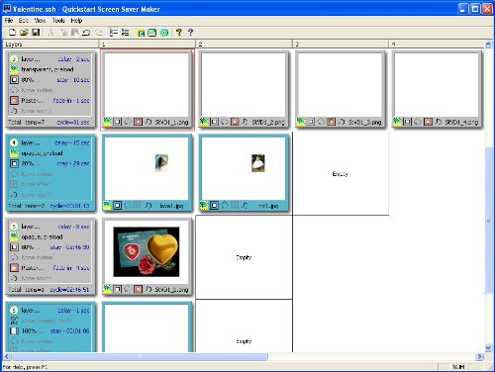495x372 pixels.
Task: Click the vertical scrollbar up arrow
Action: (x=488, y=44)
